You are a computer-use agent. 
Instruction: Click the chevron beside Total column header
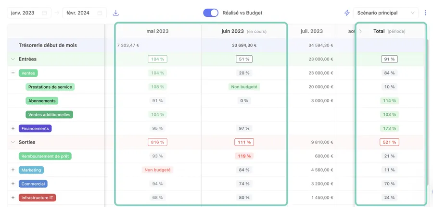(360, 31)
